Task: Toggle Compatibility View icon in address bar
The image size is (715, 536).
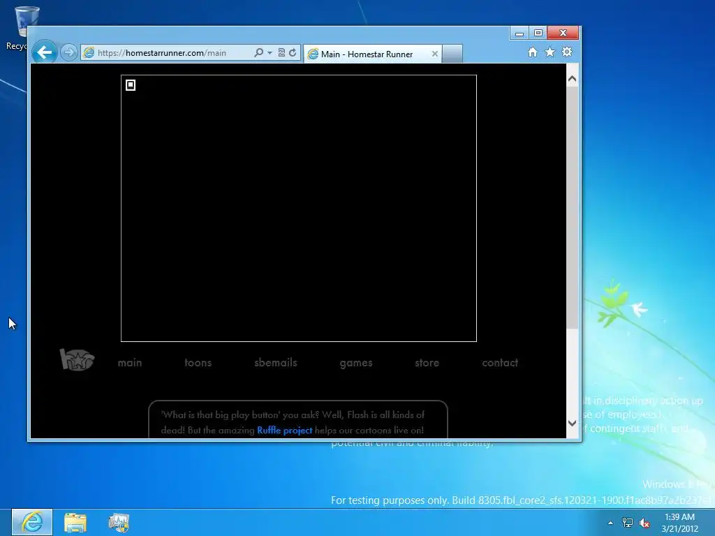Action: pyautogui.click(x=281, y=53)
